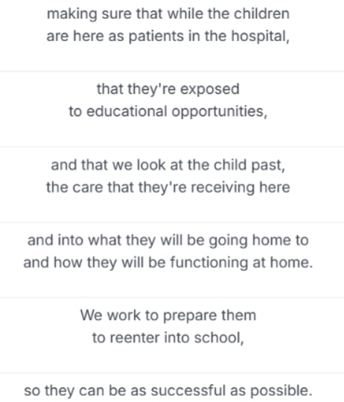The image size is (344, 402).
Task: Select line 'the care that they're receiving here'
Action: (x=168, y=187)
